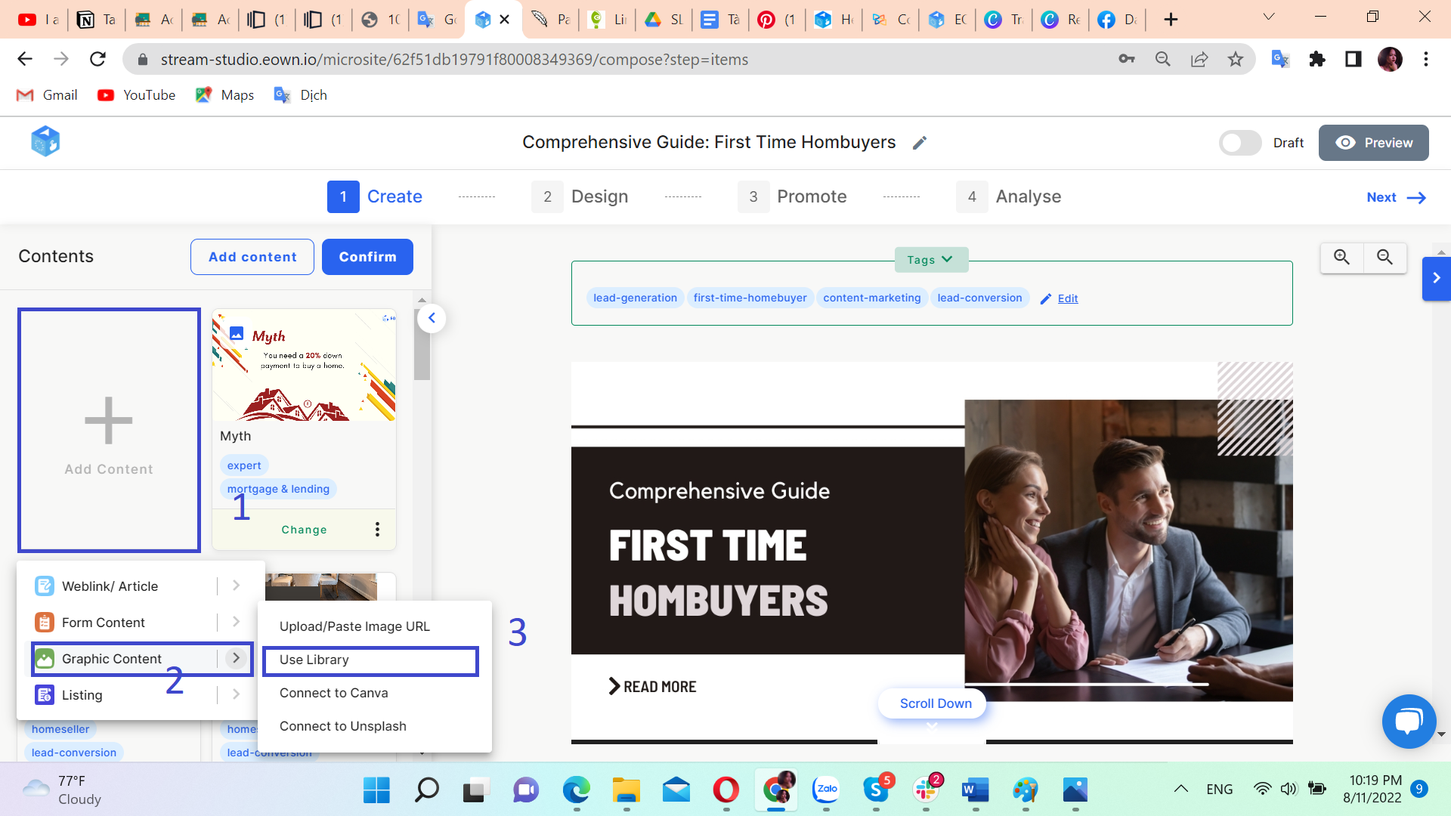Expand the Weblink/Article submenu arrow
Screen dimensions: 1451x816
point(236,586)
